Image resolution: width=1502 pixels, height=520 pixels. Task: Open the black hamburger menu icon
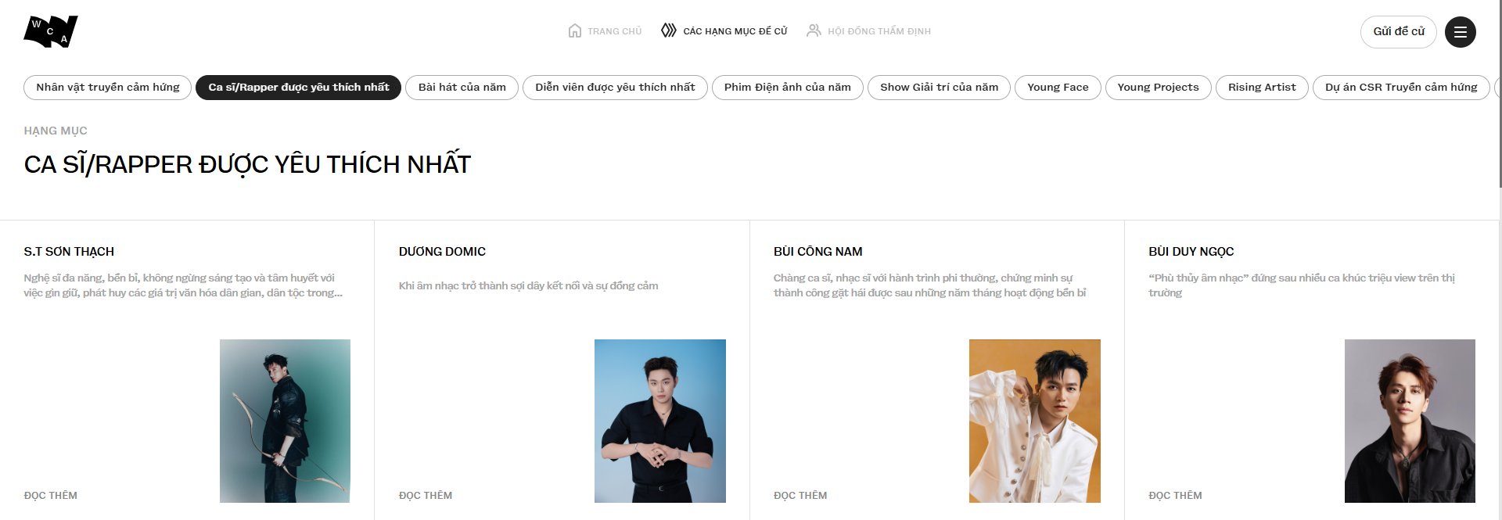tap(1460, 32)
